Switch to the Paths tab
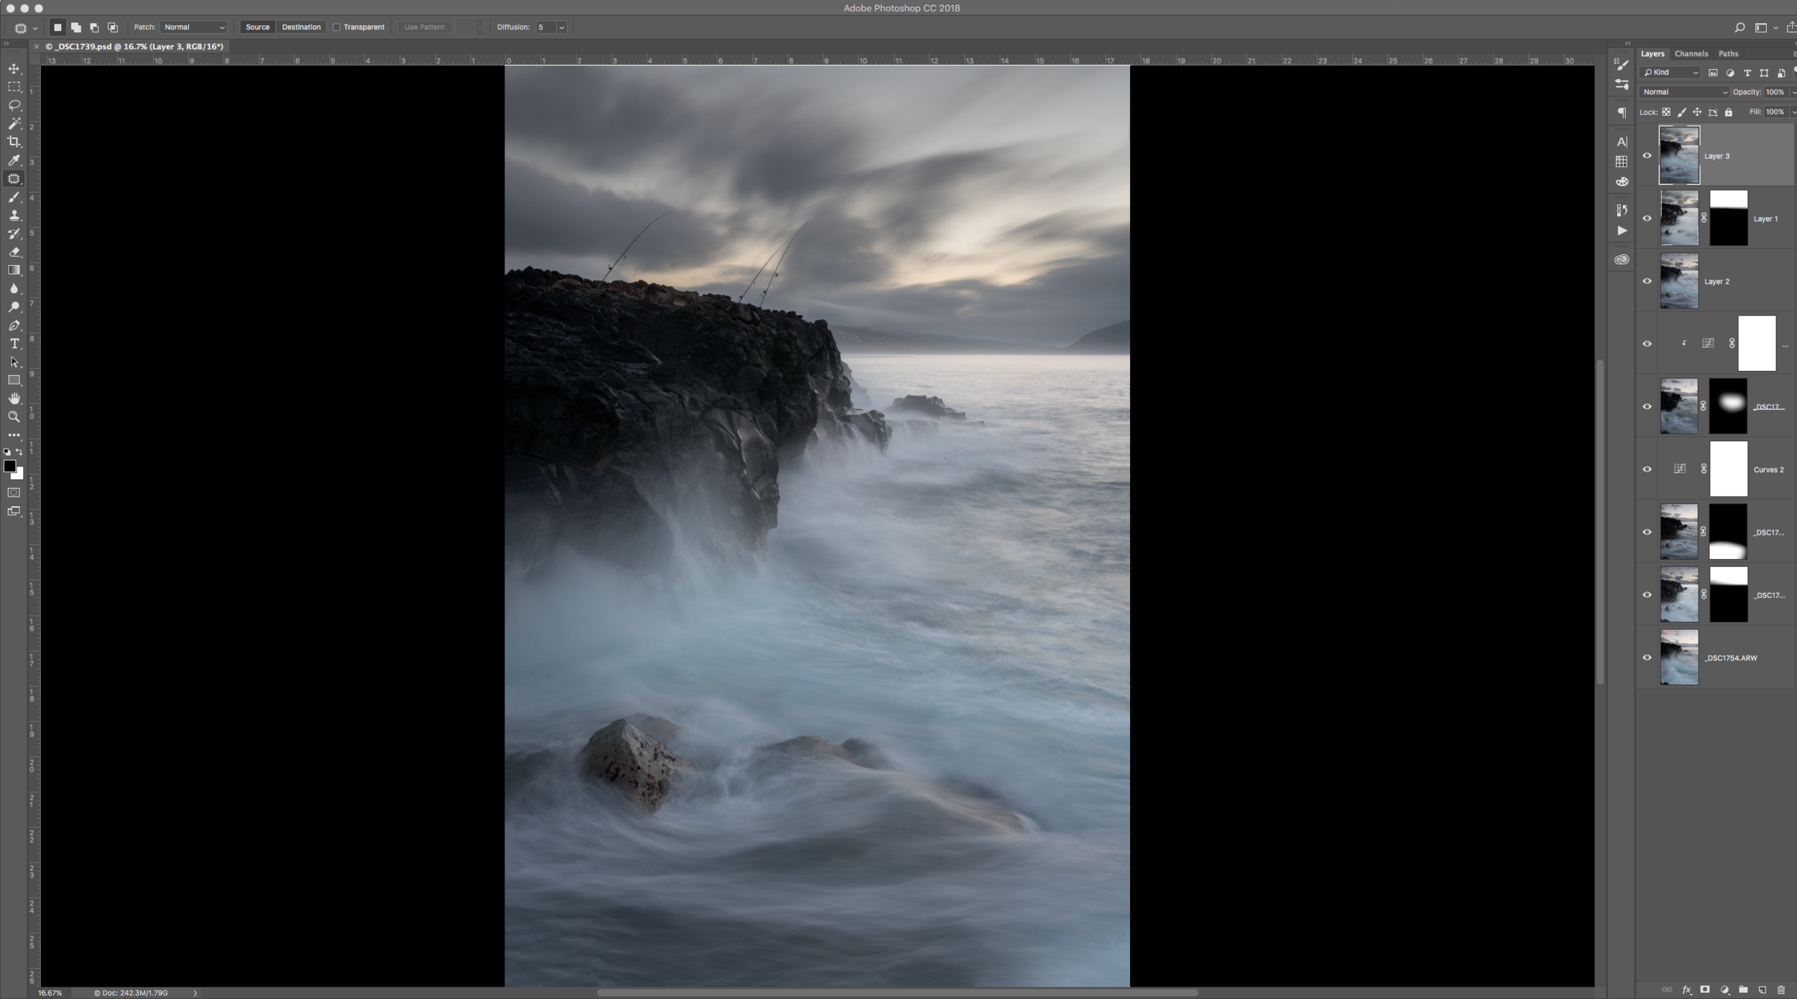 click(x=1728, y=54)
